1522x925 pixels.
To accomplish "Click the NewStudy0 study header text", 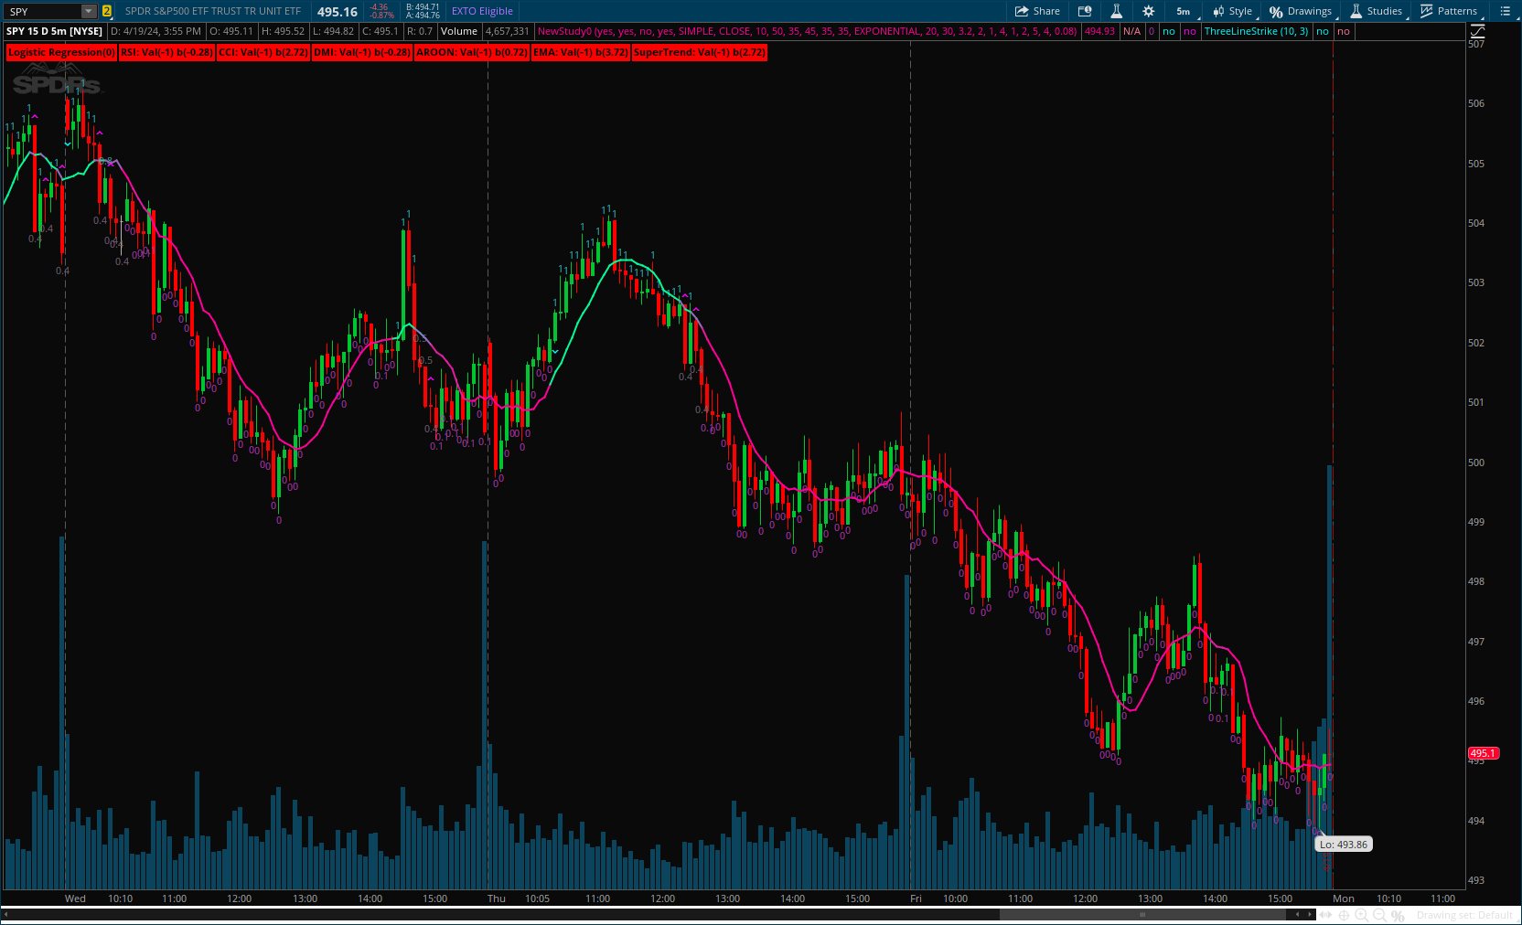I will [x=807, y=31].
